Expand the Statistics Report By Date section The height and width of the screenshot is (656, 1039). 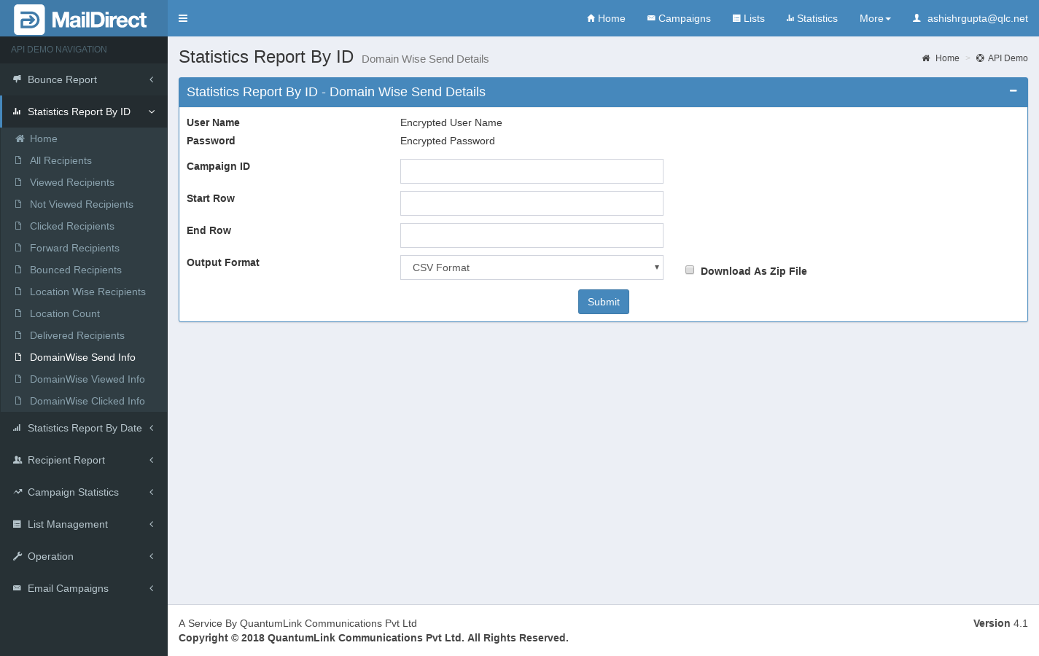pos(84,428)
